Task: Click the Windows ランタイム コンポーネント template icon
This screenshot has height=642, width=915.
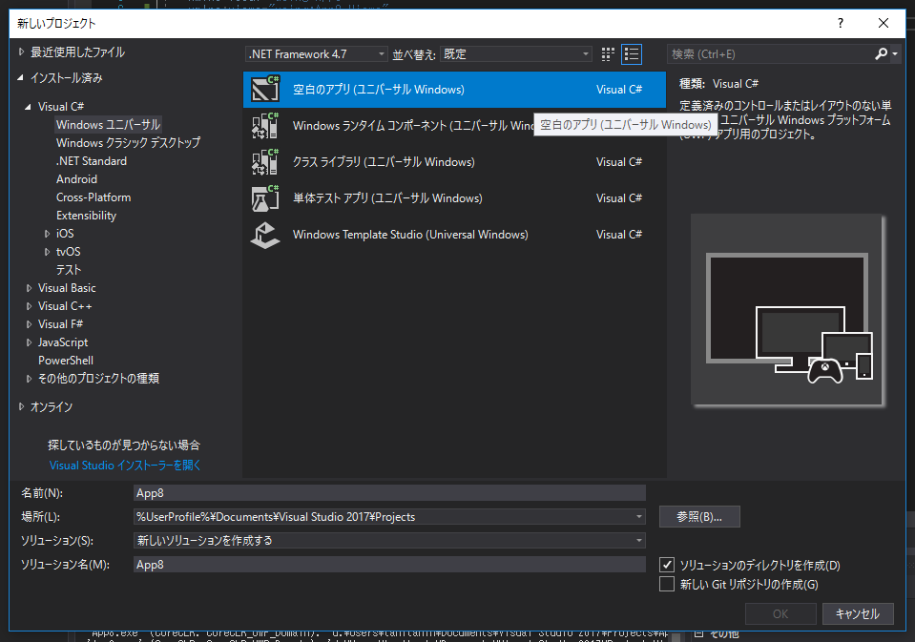Action: pyautogui.click(x=265, y=126)
